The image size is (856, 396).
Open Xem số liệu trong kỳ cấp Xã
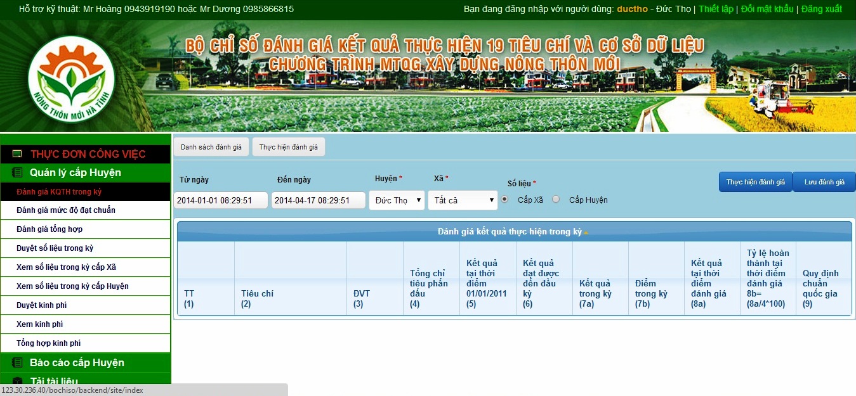click(86, 267)
